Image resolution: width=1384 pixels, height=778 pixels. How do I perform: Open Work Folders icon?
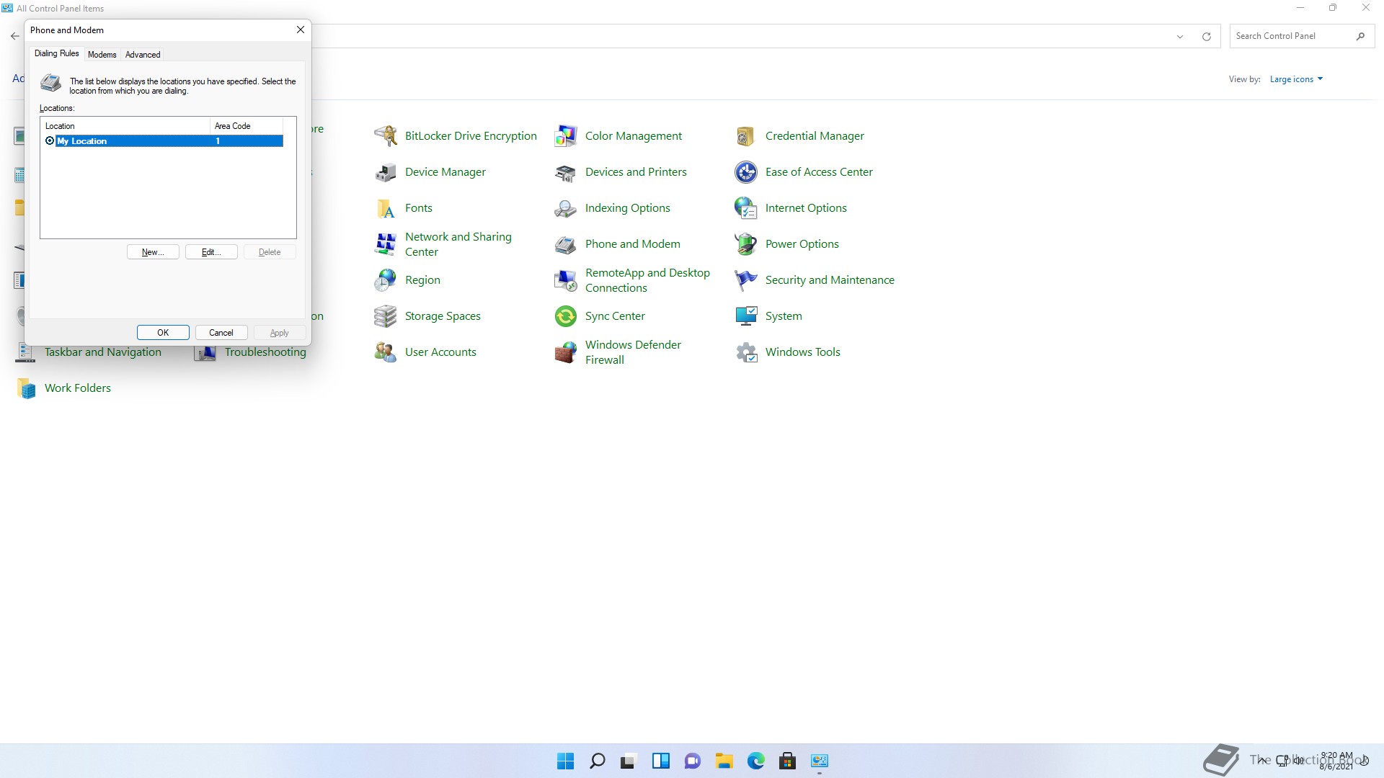[25, 388]
